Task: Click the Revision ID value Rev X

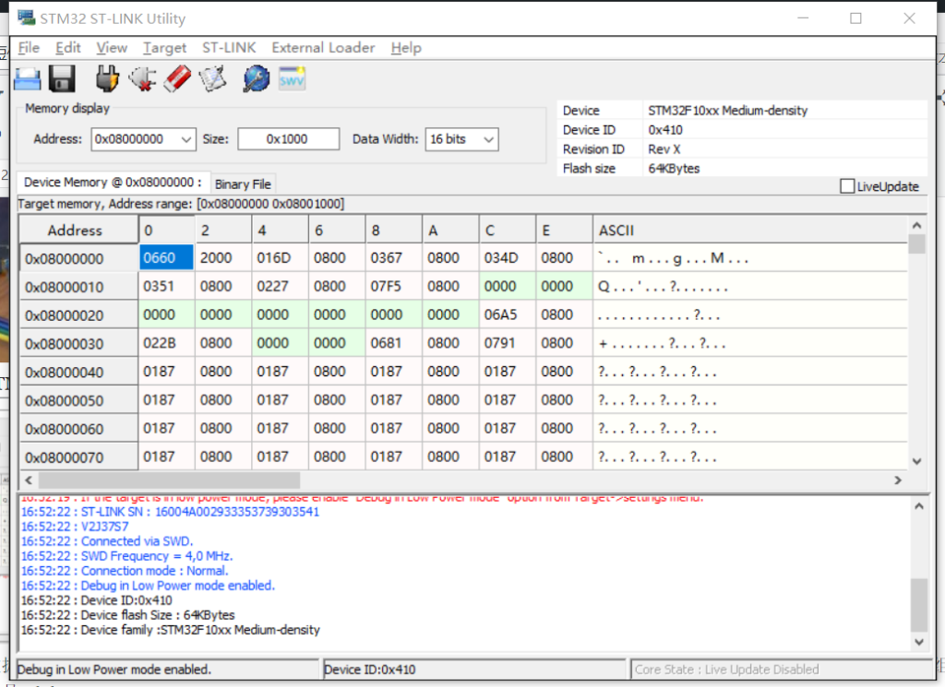Action: 664,149
